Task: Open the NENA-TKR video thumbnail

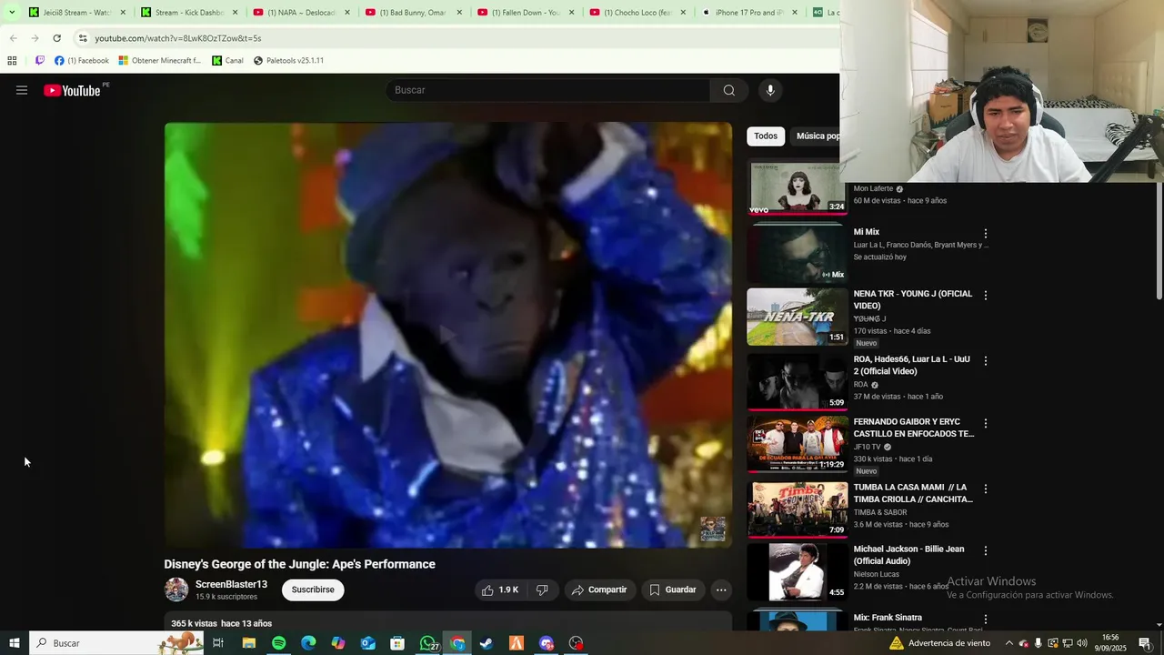Action: point(797,317)
